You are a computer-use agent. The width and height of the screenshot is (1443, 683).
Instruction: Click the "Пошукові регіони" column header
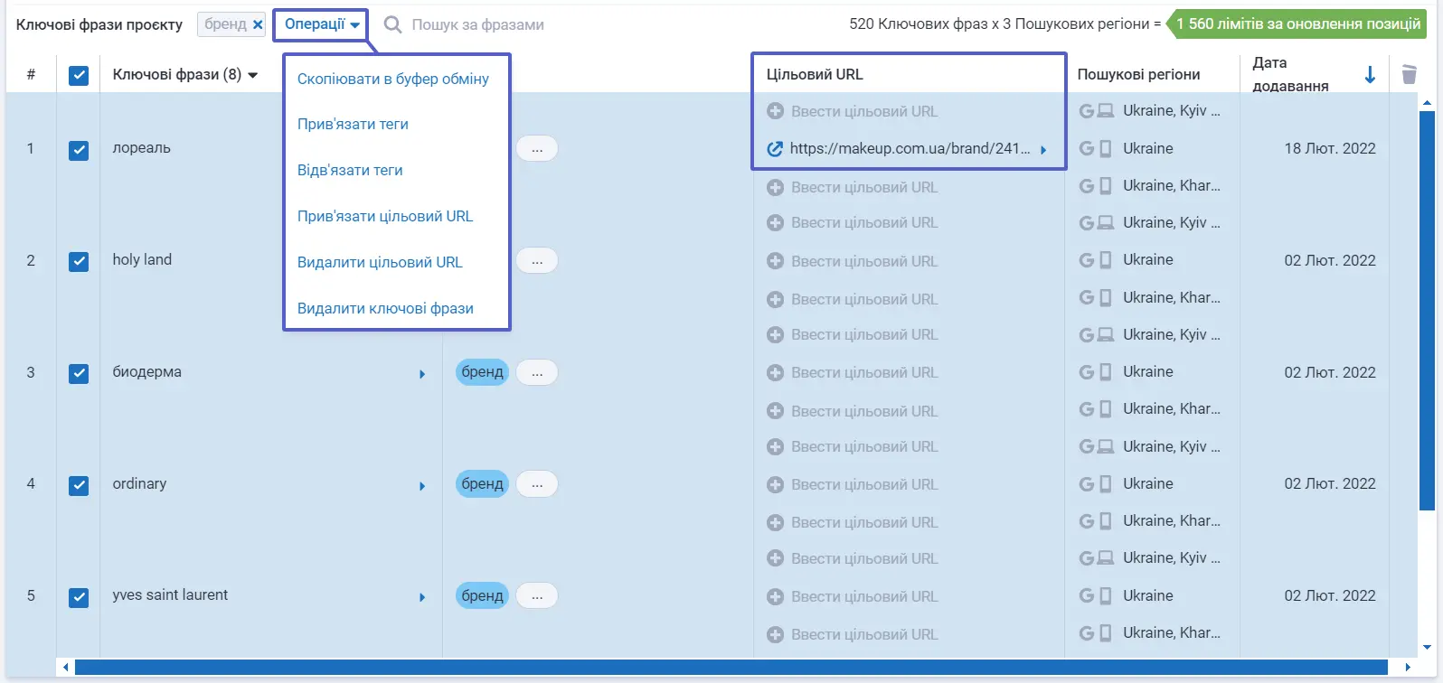[1138, 74]
